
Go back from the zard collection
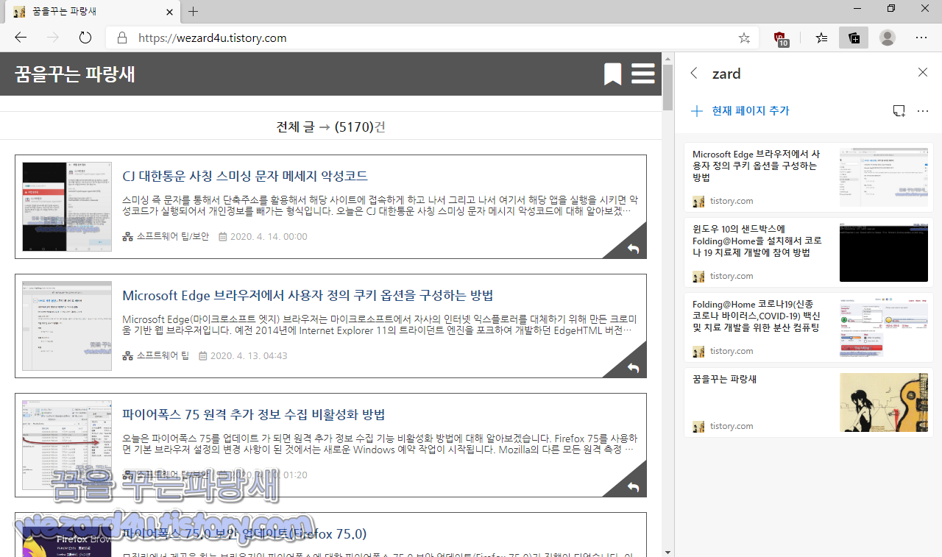[693, 73]
